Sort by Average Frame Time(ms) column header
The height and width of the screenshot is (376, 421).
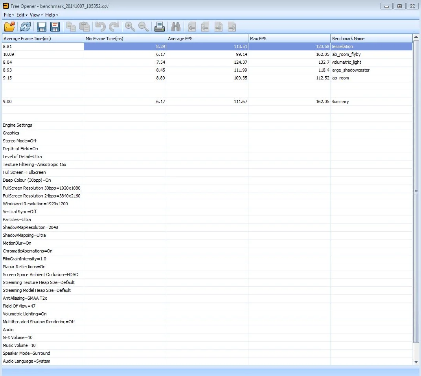tap(43, 39)
